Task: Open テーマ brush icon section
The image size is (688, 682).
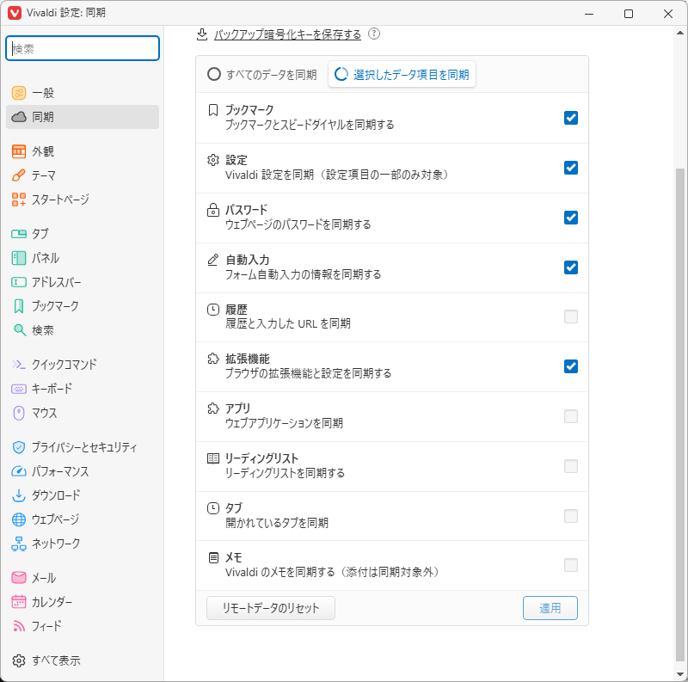Action: 18,175
